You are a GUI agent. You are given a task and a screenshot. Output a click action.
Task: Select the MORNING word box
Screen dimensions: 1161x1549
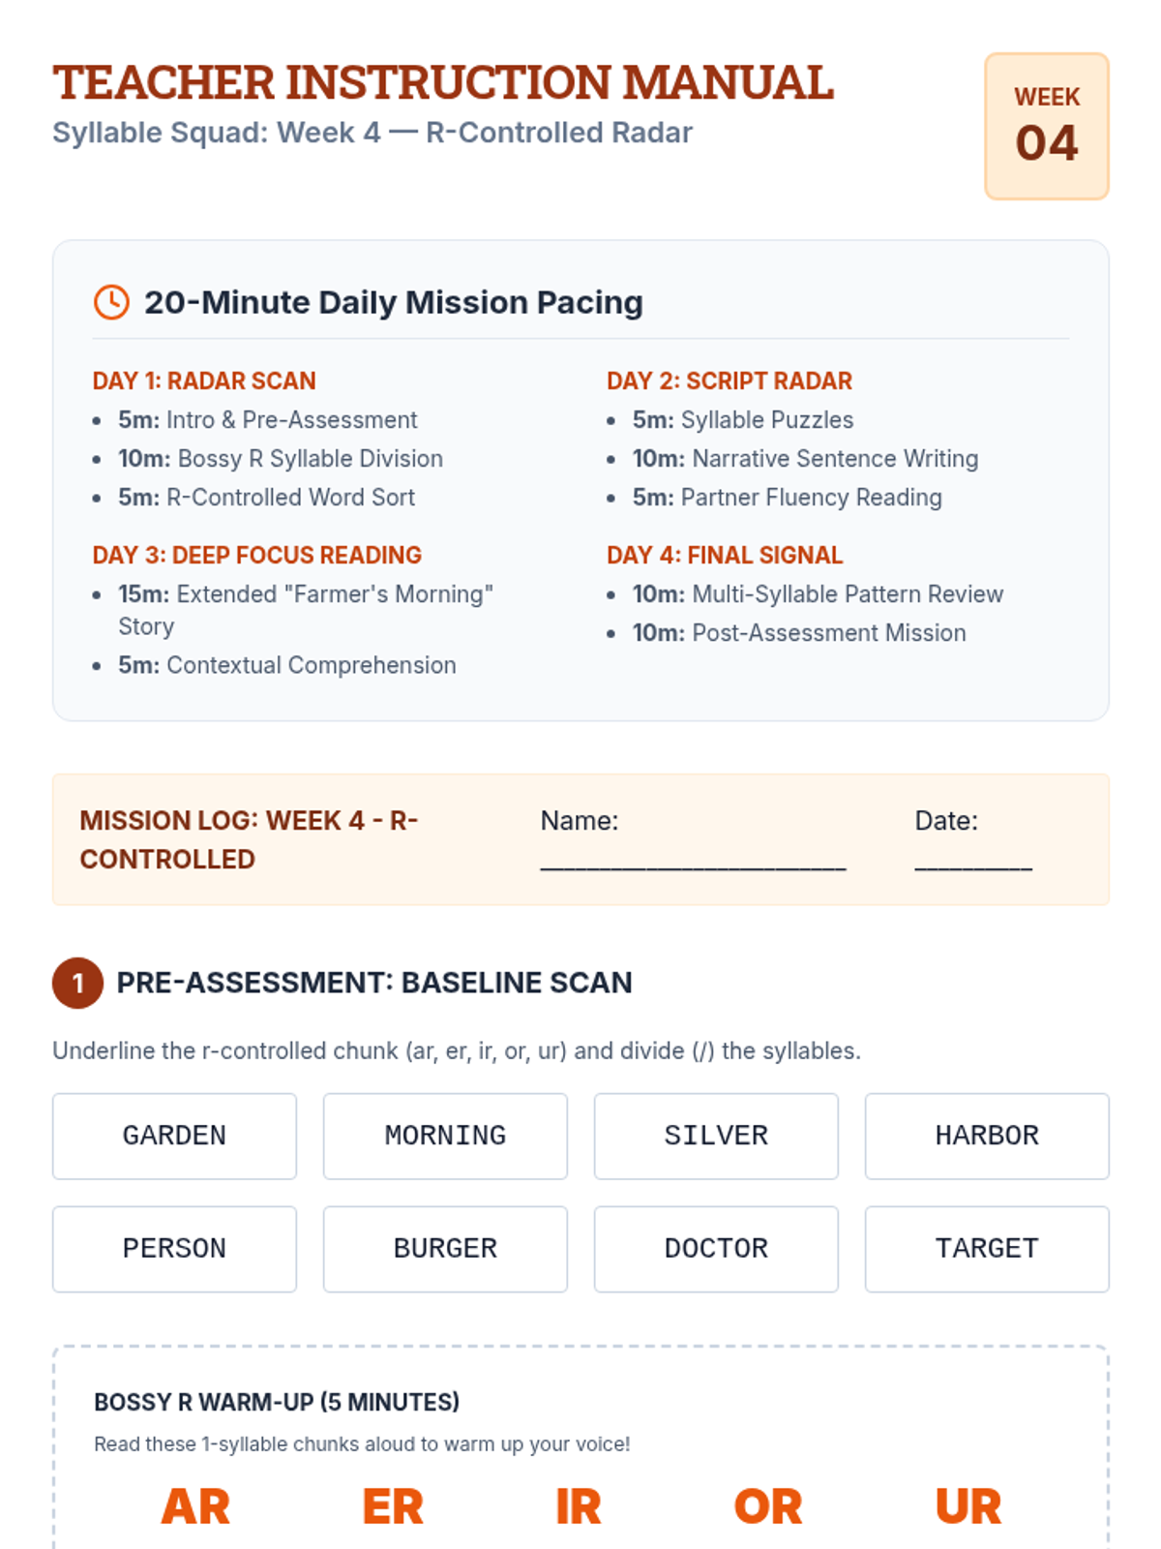point(445,1136)
